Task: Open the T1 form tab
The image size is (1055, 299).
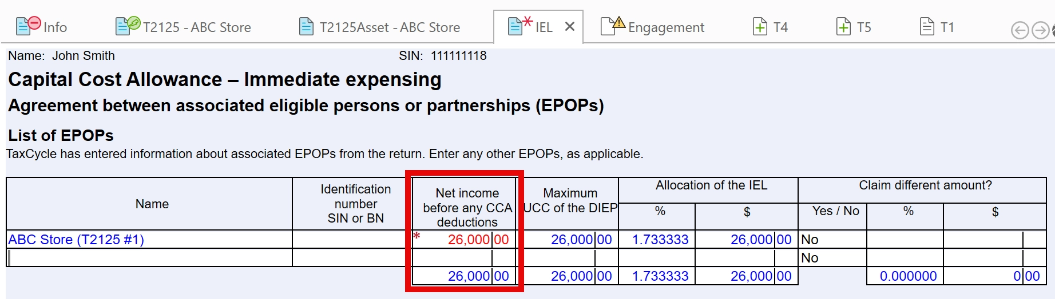Action: (x=937, y=27)
